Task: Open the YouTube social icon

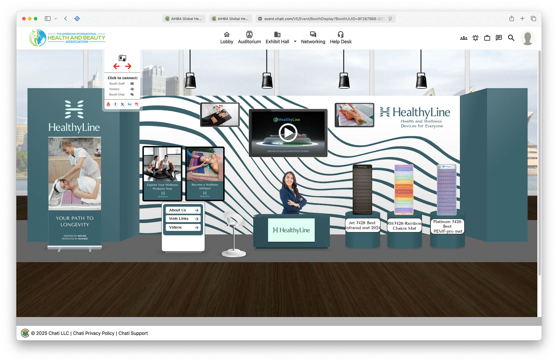Action: pyautogui.click(x=108, y=104)
